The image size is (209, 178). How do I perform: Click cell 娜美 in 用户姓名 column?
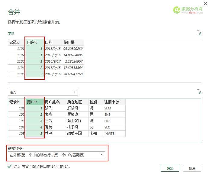(55, 127)
